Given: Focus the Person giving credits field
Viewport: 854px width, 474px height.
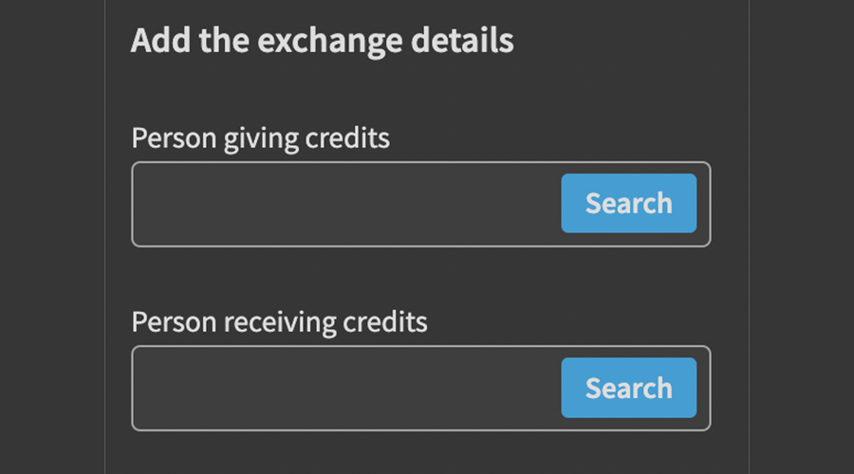Looking at the screenshot, I should point(346,204).
